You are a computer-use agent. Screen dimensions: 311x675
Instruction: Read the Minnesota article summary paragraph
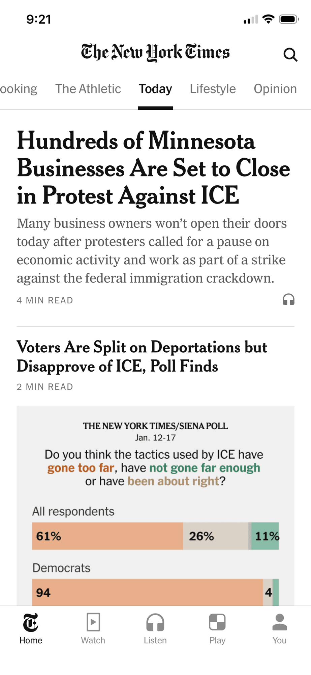coord(152,251)
